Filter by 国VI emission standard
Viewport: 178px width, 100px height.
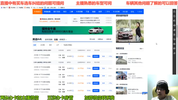51,45
